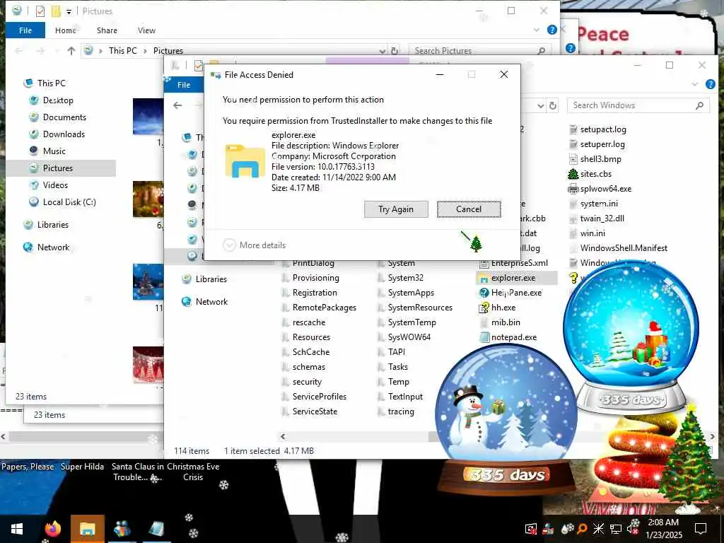
Task: Select the ServiceProfiles folder
Action: [315, 397]
